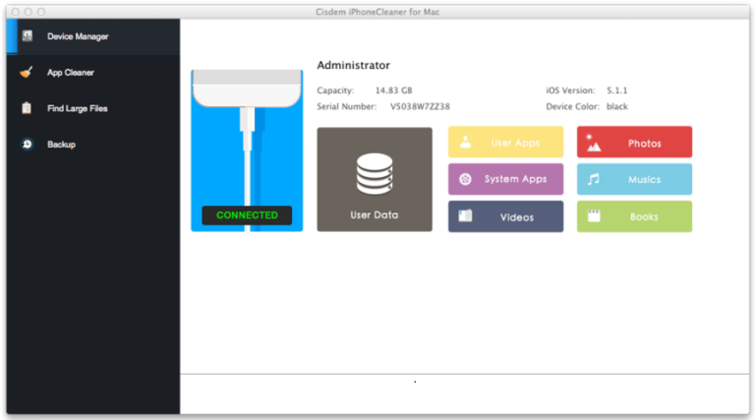Click the picture icon on Photos tile
Screen dimensions: 755x420
tap(593, 143)
